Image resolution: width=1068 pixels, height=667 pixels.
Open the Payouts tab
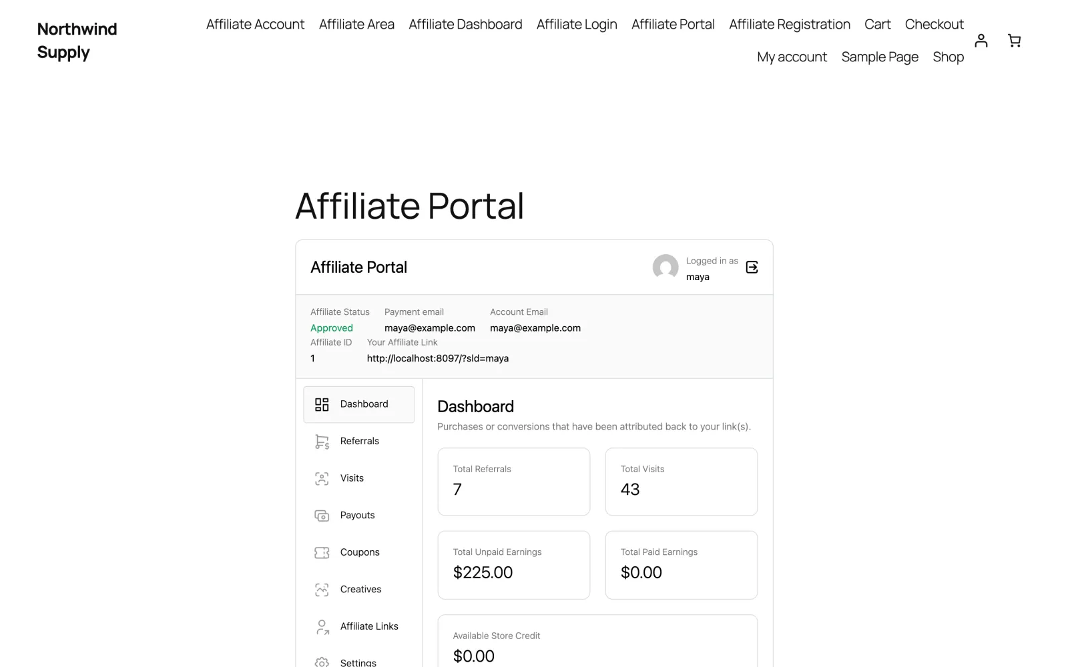[x=359, y=515]
